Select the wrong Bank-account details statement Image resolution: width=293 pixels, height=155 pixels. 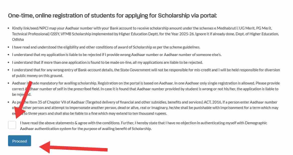click(146, 73)
